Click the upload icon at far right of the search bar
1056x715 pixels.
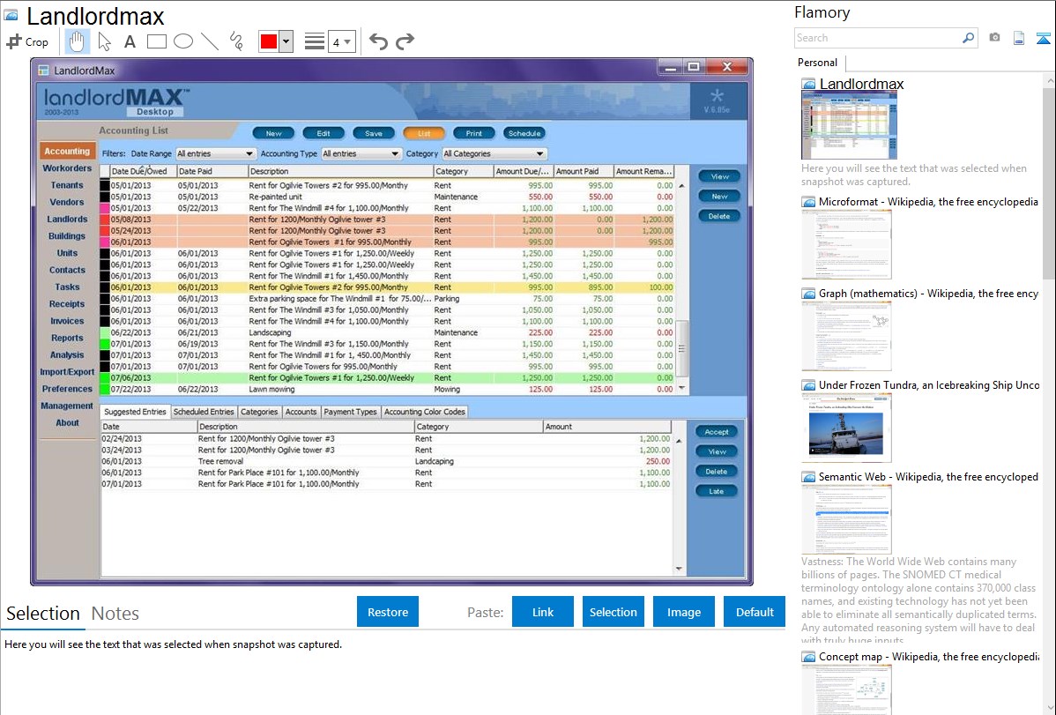[x=1043, y=38]
